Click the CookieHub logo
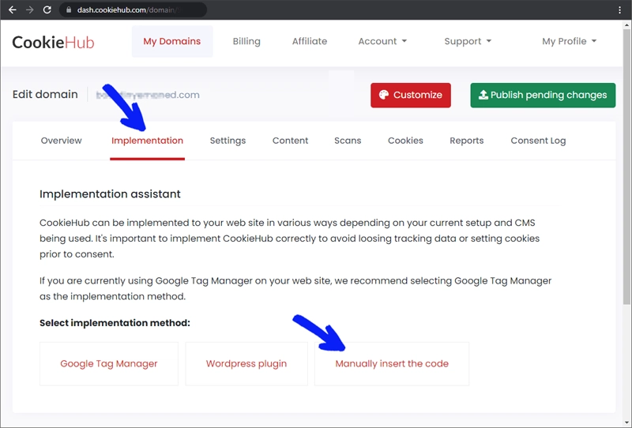 point(53,43)
